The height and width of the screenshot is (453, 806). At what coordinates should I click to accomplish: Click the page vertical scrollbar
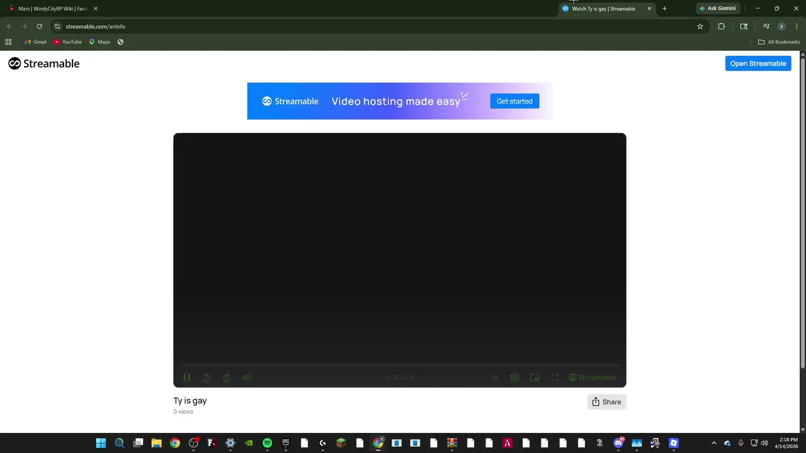tap(803, 214)
